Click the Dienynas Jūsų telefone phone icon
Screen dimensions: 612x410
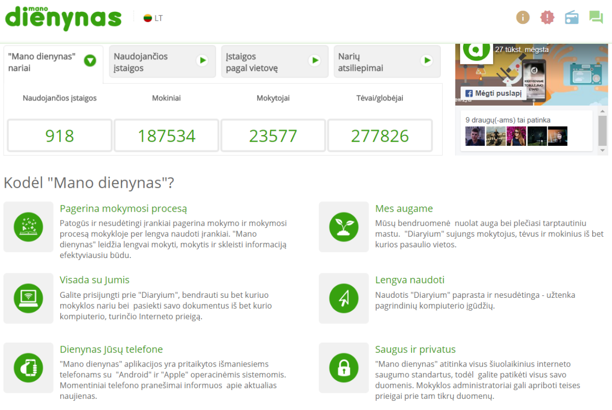point(29,368)
